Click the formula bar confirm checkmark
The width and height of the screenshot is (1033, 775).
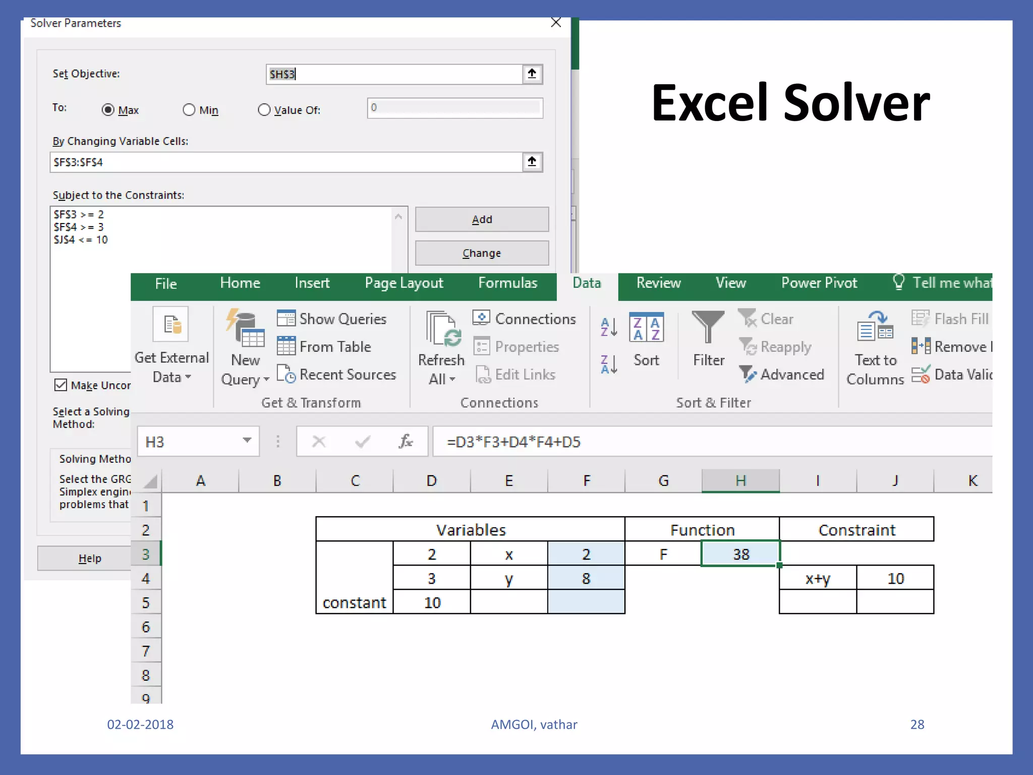363,442
